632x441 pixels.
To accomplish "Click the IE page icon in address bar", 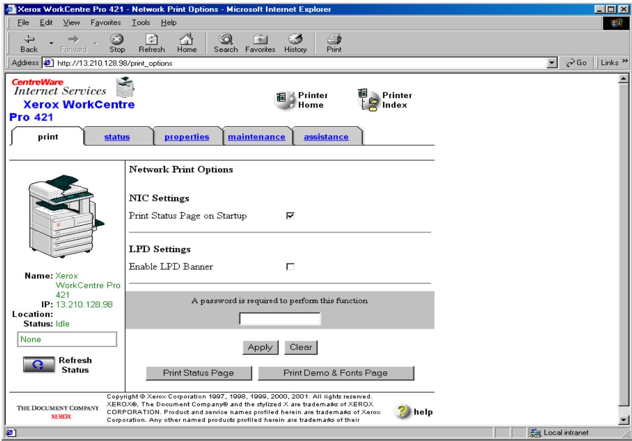I will point(48,63).
